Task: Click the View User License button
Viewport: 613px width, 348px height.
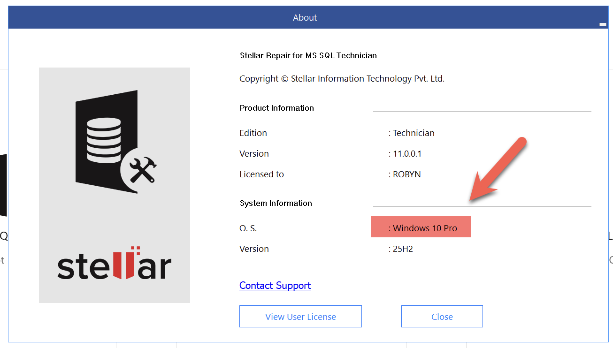Action: click(x=300, y=317)
